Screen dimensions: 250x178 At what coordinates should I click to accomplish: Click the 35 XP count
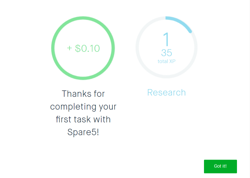[x=166, y=53]
